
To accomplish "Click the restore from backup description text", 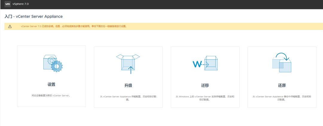I will click(x=282, y=98).
